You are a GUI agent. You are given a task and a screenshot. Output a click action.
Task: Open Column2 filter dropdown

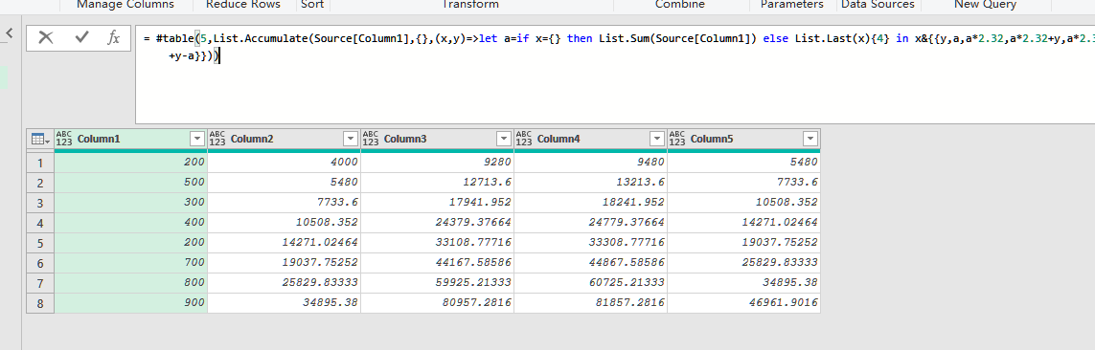coord(350,139)
